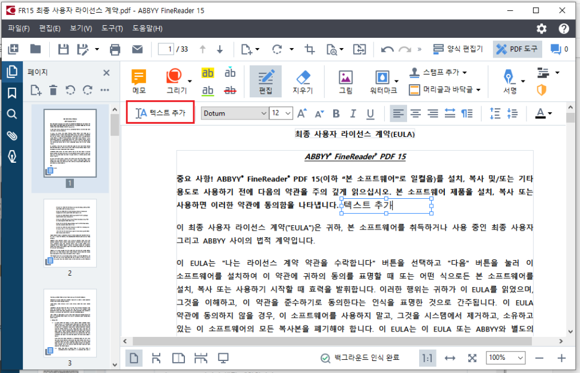This screenshot has width=580, height=373.
Task: Email the document via the envelope icon
Action: pos(137,49)
